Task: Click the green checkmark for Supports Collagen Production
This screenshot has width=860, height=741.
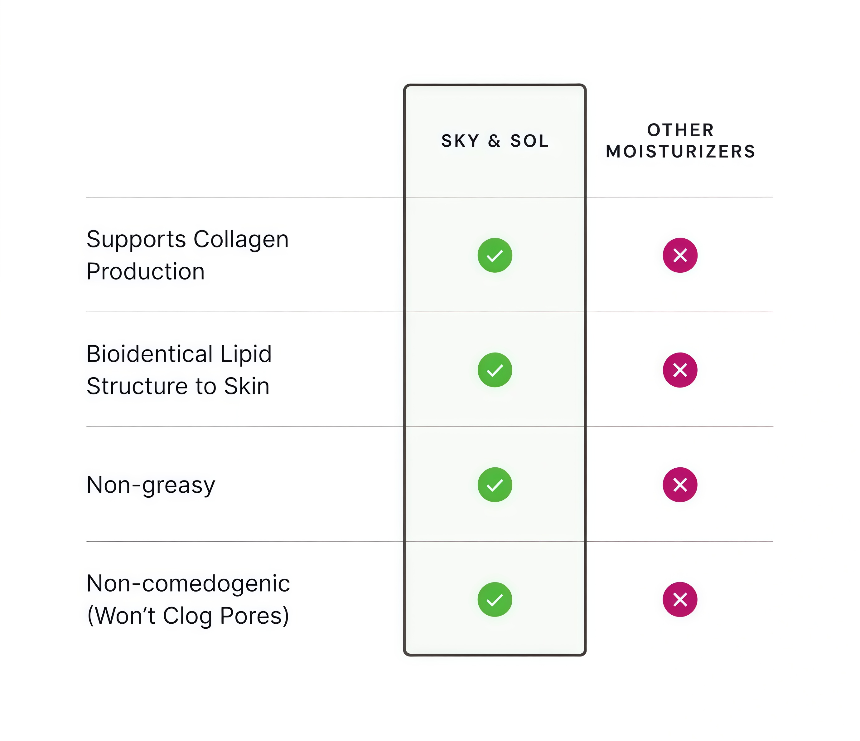Action: 495,255
